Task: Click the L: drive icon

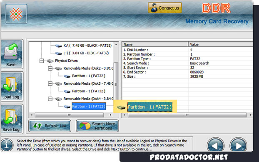Action: (58, 53)
